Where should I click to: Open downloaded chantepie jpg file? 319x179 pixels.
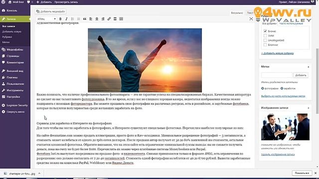coord(20,174)
